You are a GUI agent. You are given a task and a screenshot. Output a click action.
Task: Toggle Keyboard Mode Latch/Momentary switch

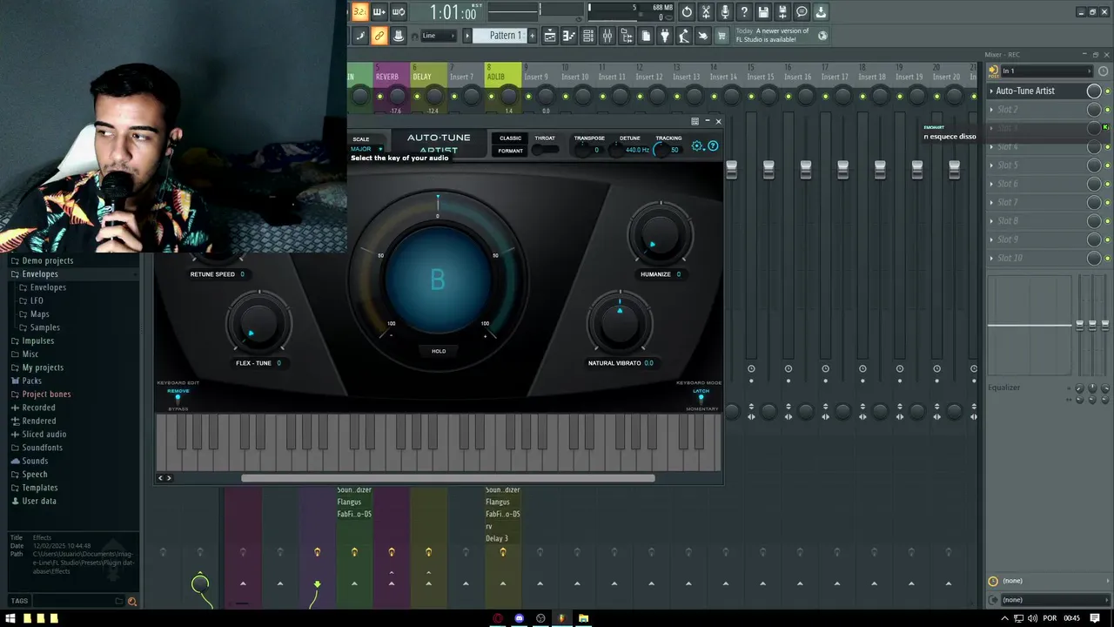[701, 399]
